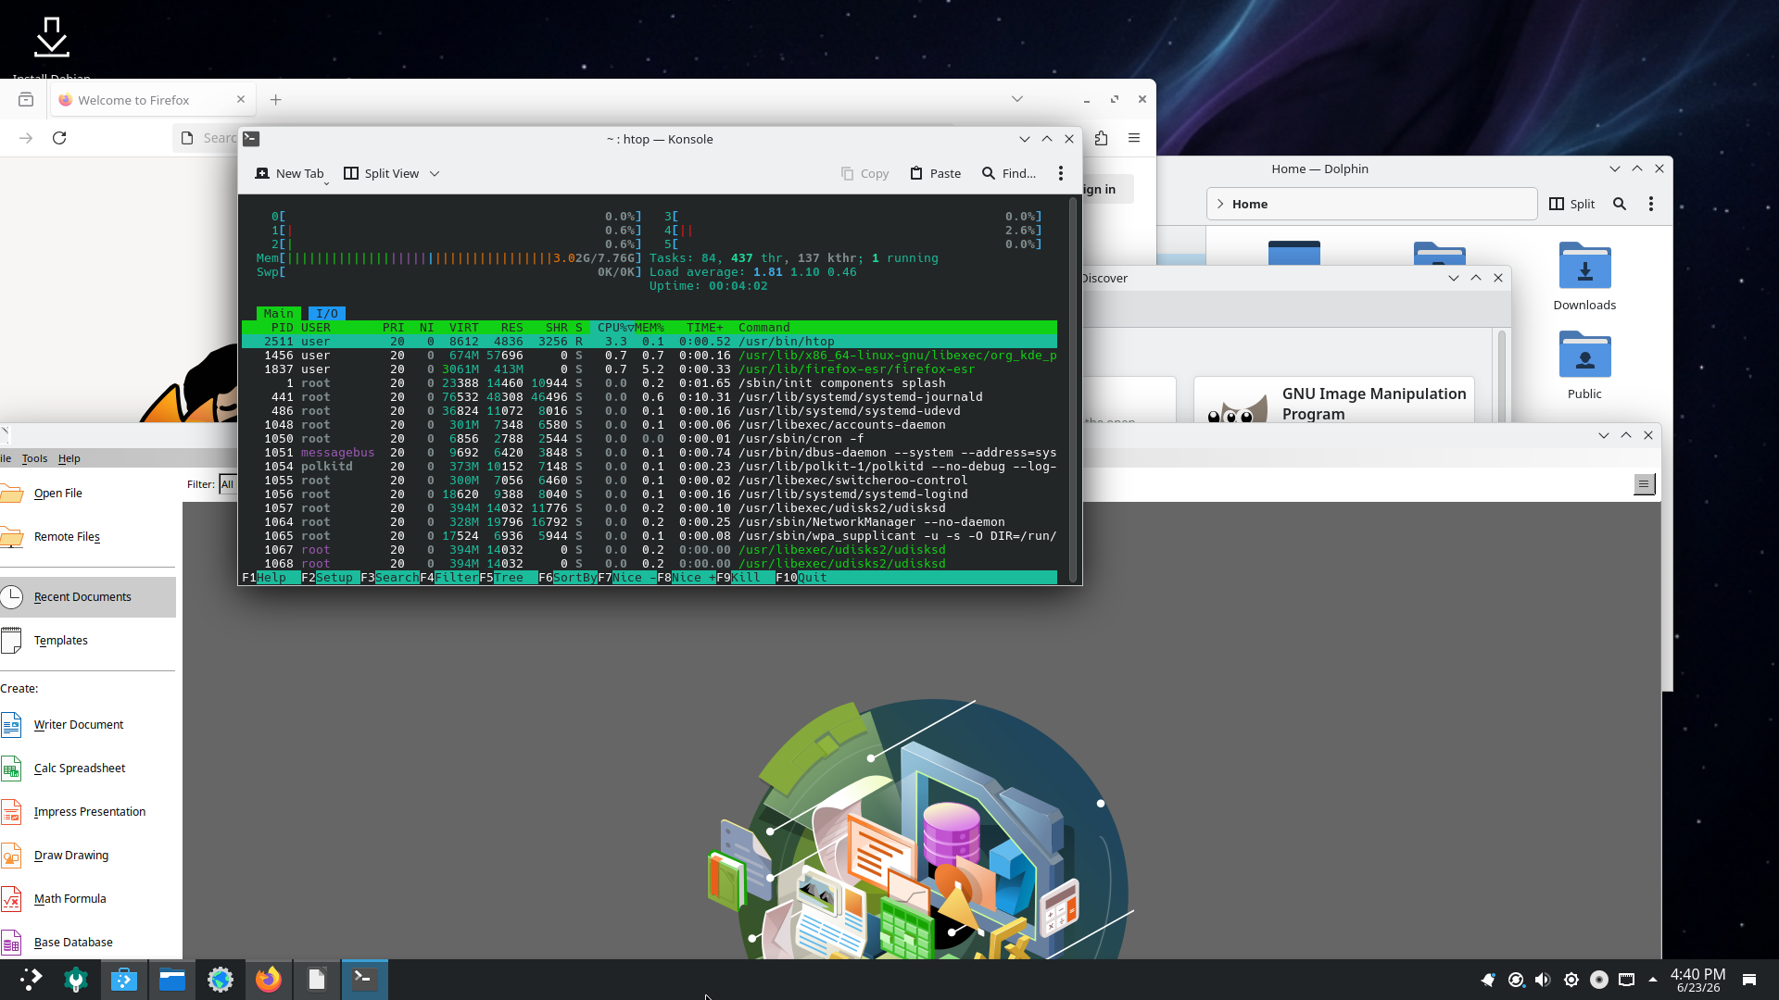Reload the Firefox page

point(59,138)
